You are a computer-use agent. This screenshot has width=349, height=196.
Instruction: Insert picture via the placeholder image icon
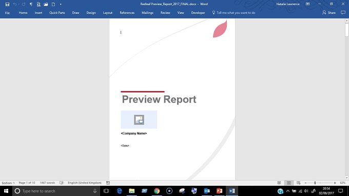tap(139, 120)
